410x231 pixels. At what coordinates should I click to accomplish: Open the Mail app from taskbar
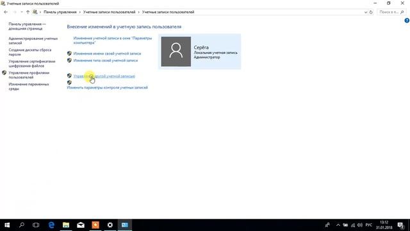click(x=81, y=225)
